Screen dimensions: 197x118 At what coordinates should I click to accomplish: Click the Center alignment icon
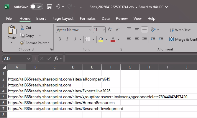click(x=137, y=39)
